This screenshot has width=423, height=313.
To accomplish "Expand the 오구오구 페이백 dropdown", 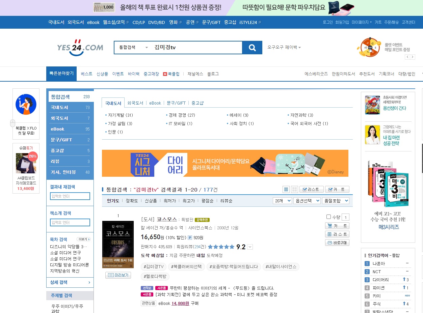I will pyautogui.click(x=284, y=47).
